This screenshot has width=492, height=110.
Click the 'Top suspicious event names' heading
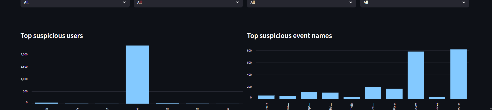(289, 36)
